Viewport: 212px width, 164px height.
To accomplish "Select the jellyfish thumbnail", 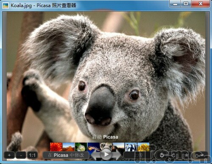I will pos(94,147).
